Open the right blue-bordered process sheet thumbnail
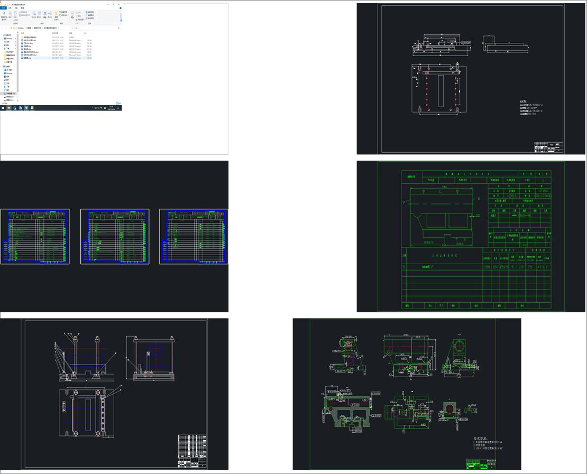Image resolution: width=587 pixels, height=474 pixels. point(194,236)
